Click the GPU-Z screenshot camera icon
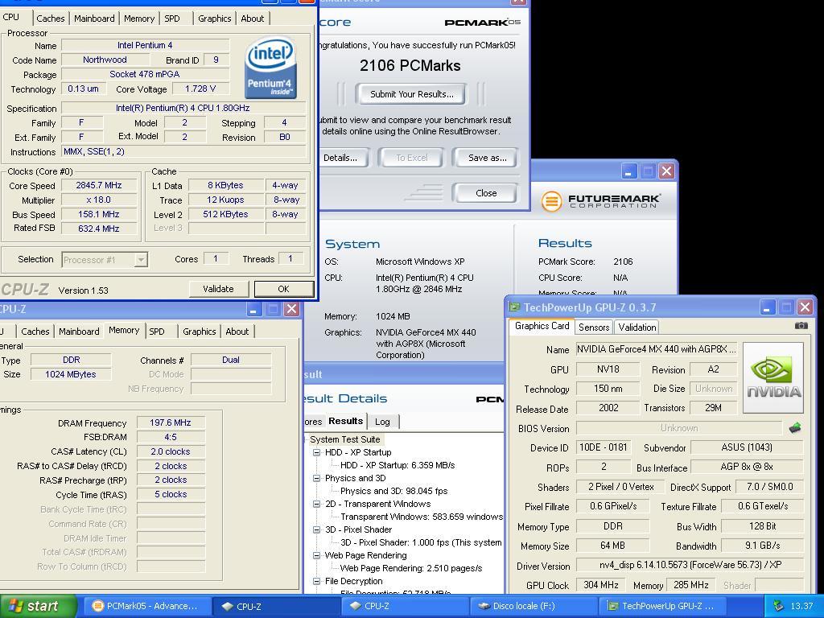Screen dimensions: 824x618 (801, 326)
